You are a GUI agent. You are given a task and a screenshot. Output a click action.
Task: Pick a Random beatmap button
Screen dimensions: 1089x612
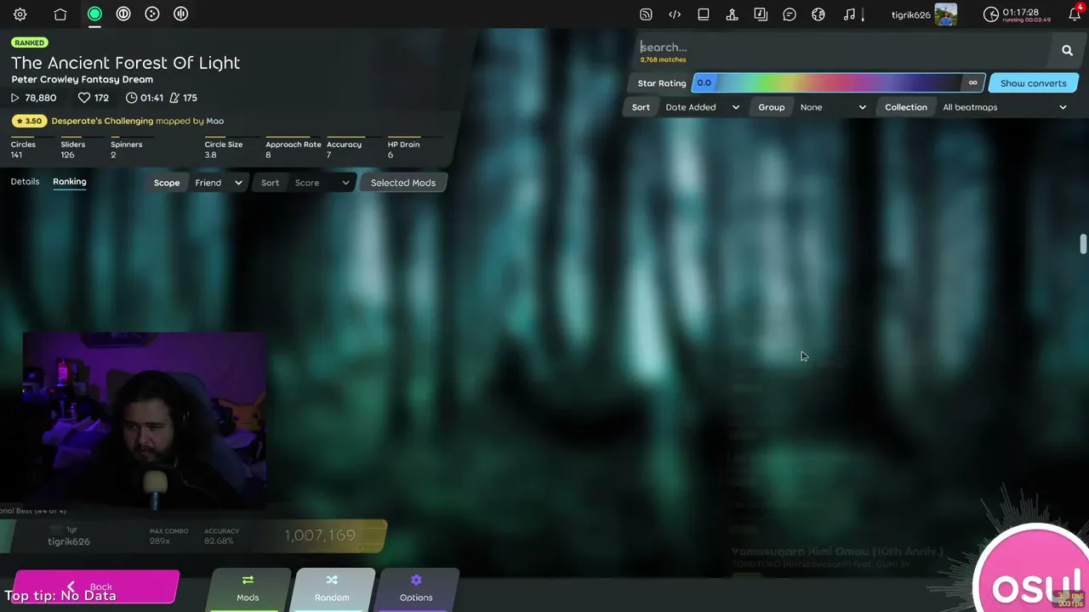tap(332, 588)
